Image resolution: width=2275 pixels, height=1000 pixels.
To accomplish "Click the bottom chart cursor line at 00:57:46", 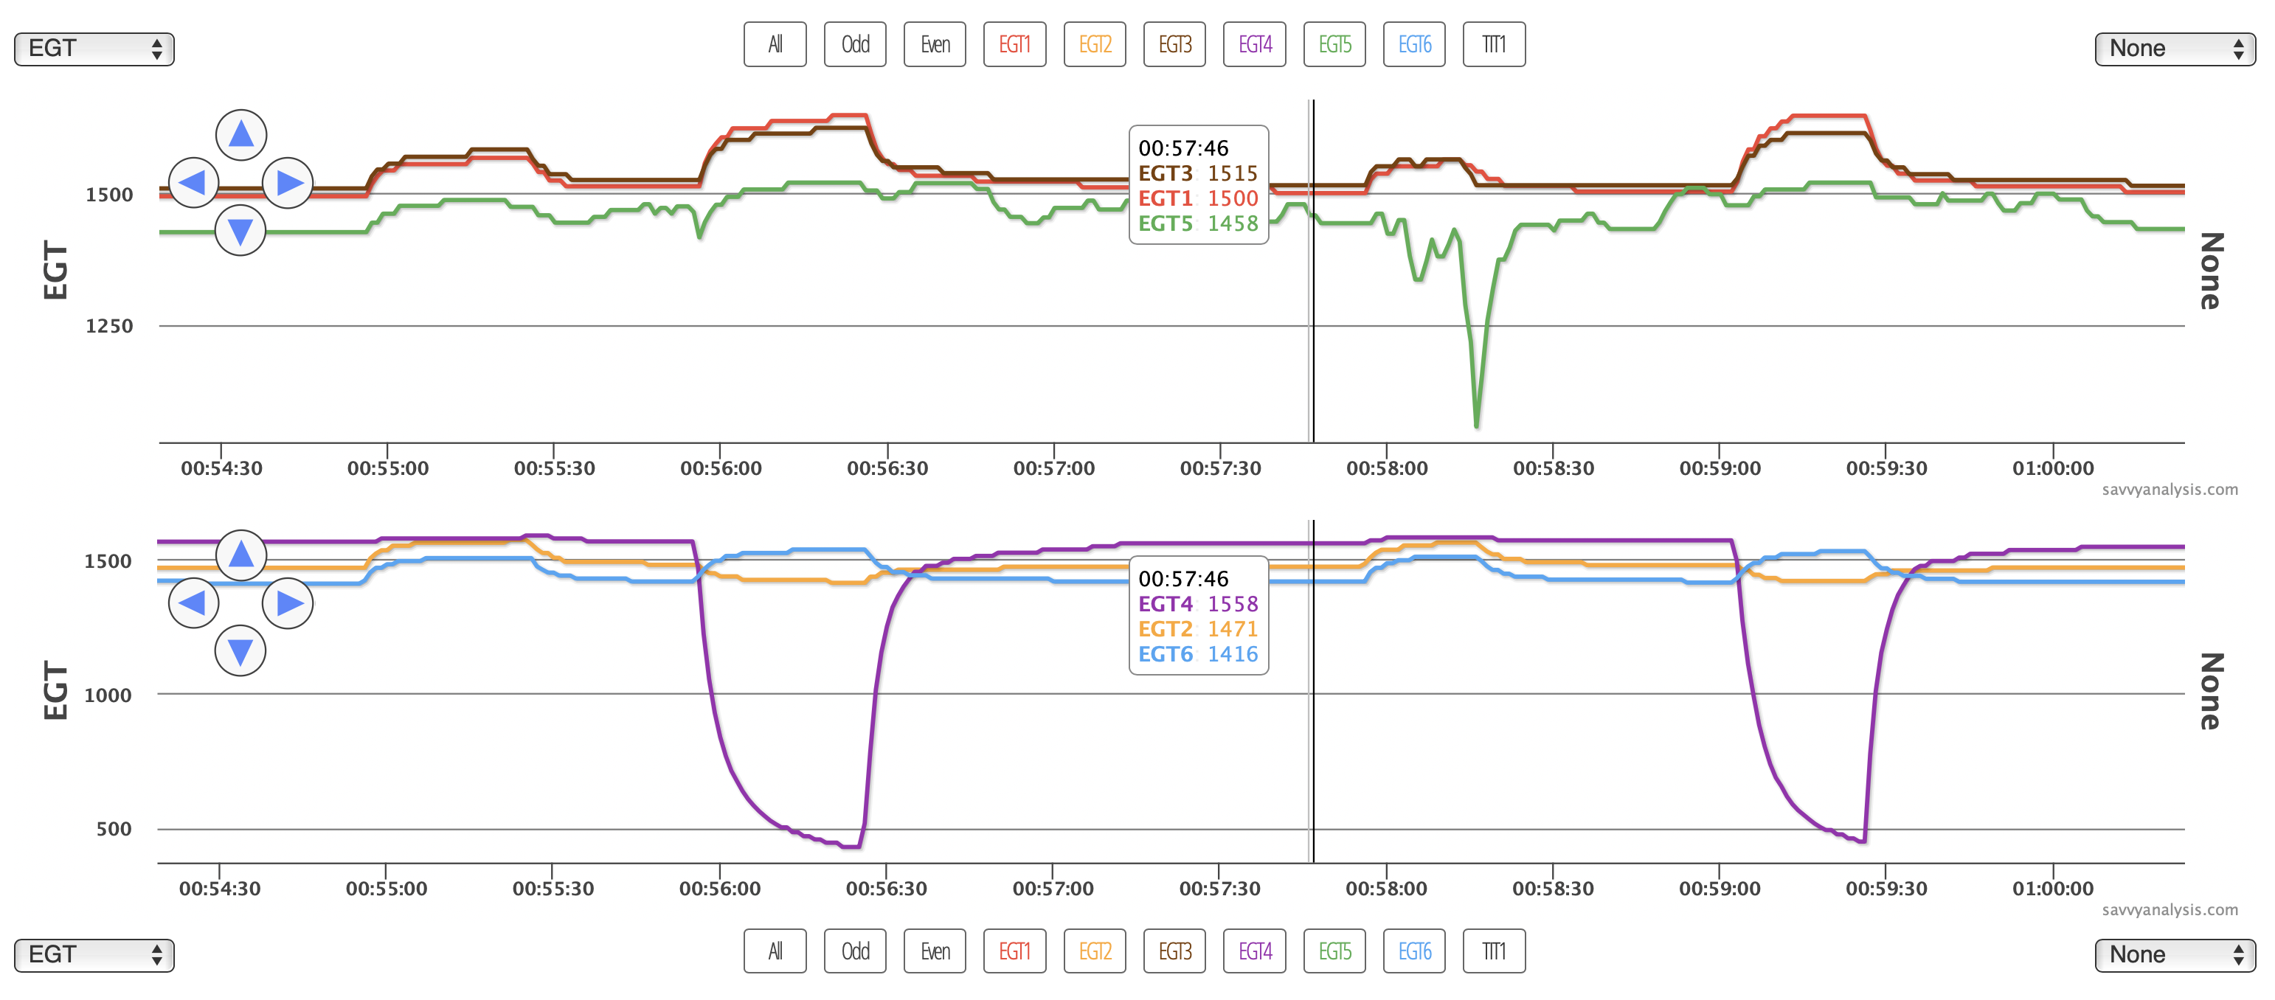I will (1313, 691).
